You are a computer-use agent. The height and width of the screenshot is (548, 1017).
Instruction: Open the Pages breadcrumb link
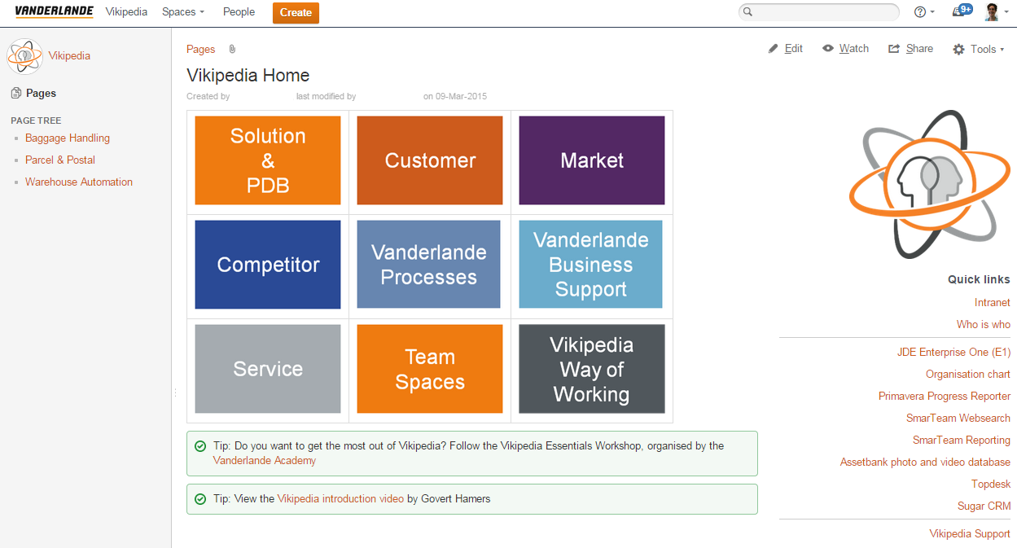200,50
